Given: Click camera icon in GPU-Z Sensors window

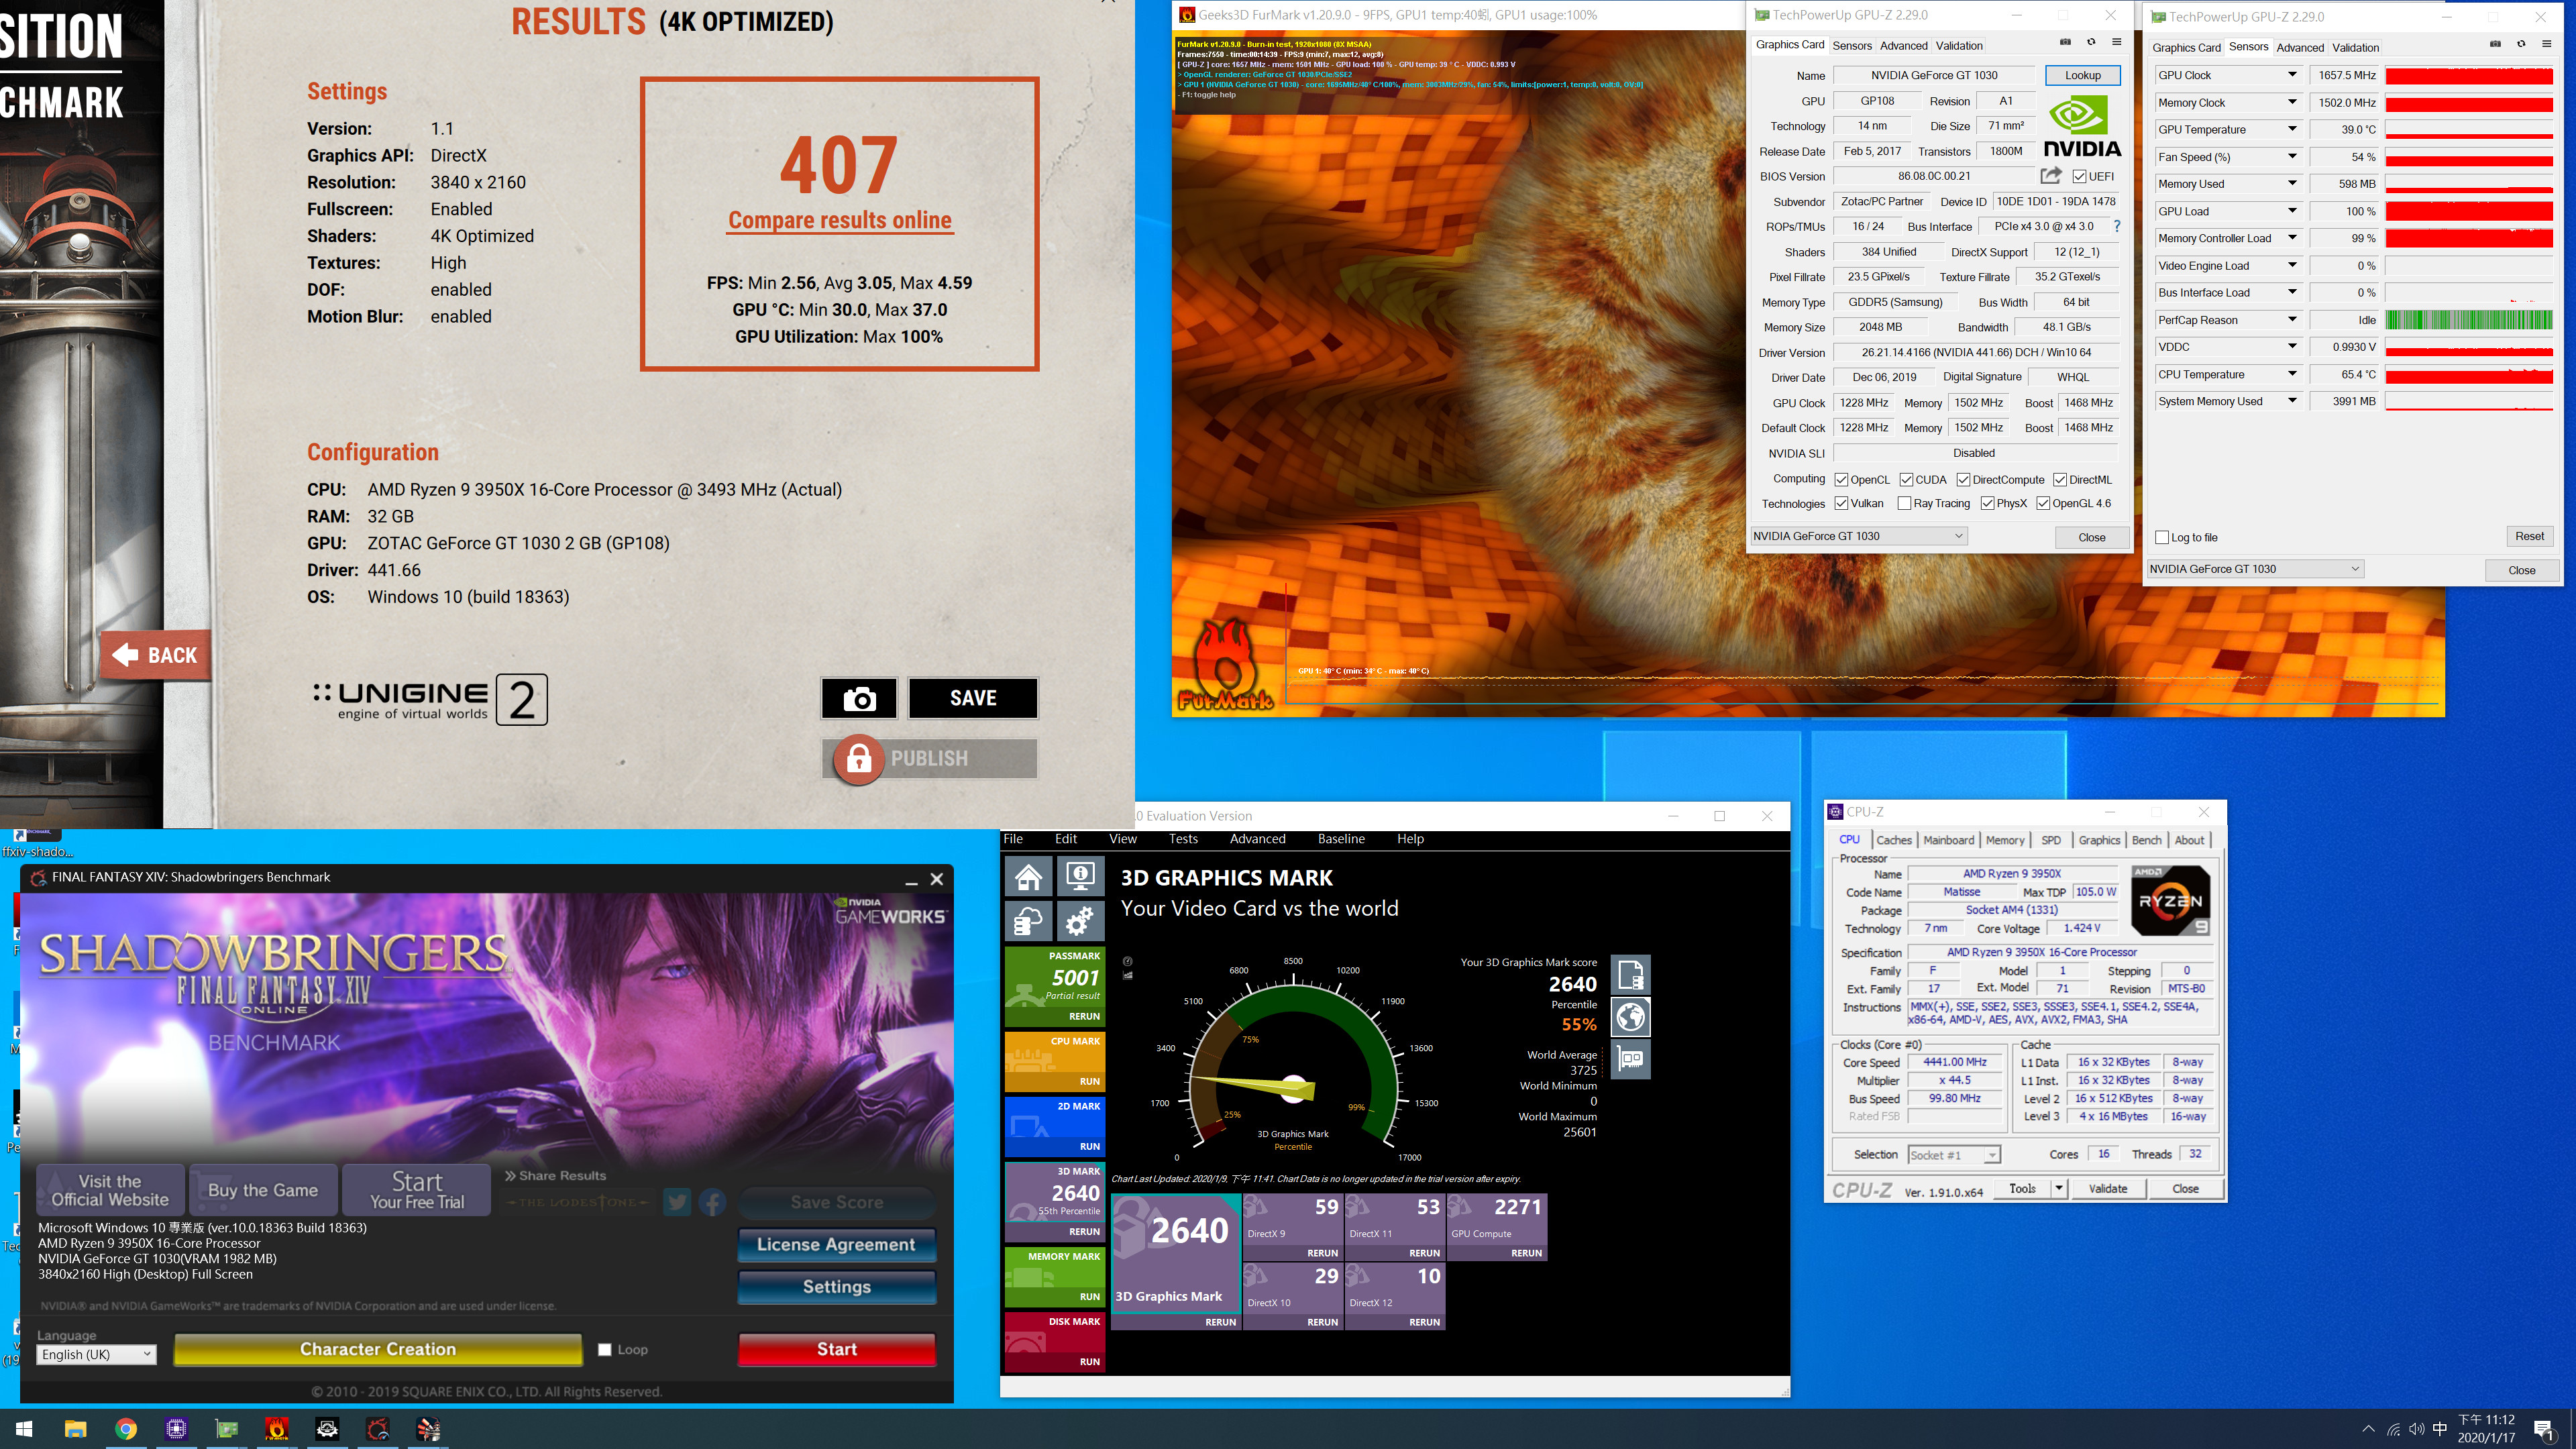Looking at the screenshot, I should 2495,44.
